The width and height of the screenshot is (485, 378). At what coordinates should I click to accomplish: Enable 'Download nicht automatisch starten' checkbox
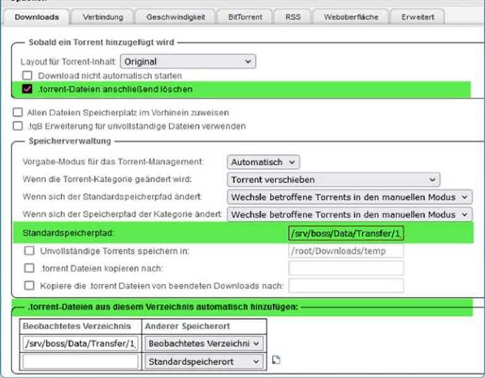click(x=27, y=76)
